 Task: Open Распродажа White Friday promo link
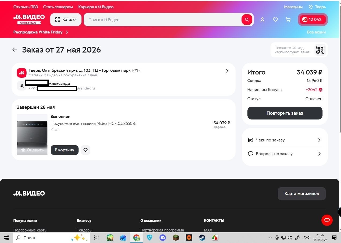pos(41,32)
